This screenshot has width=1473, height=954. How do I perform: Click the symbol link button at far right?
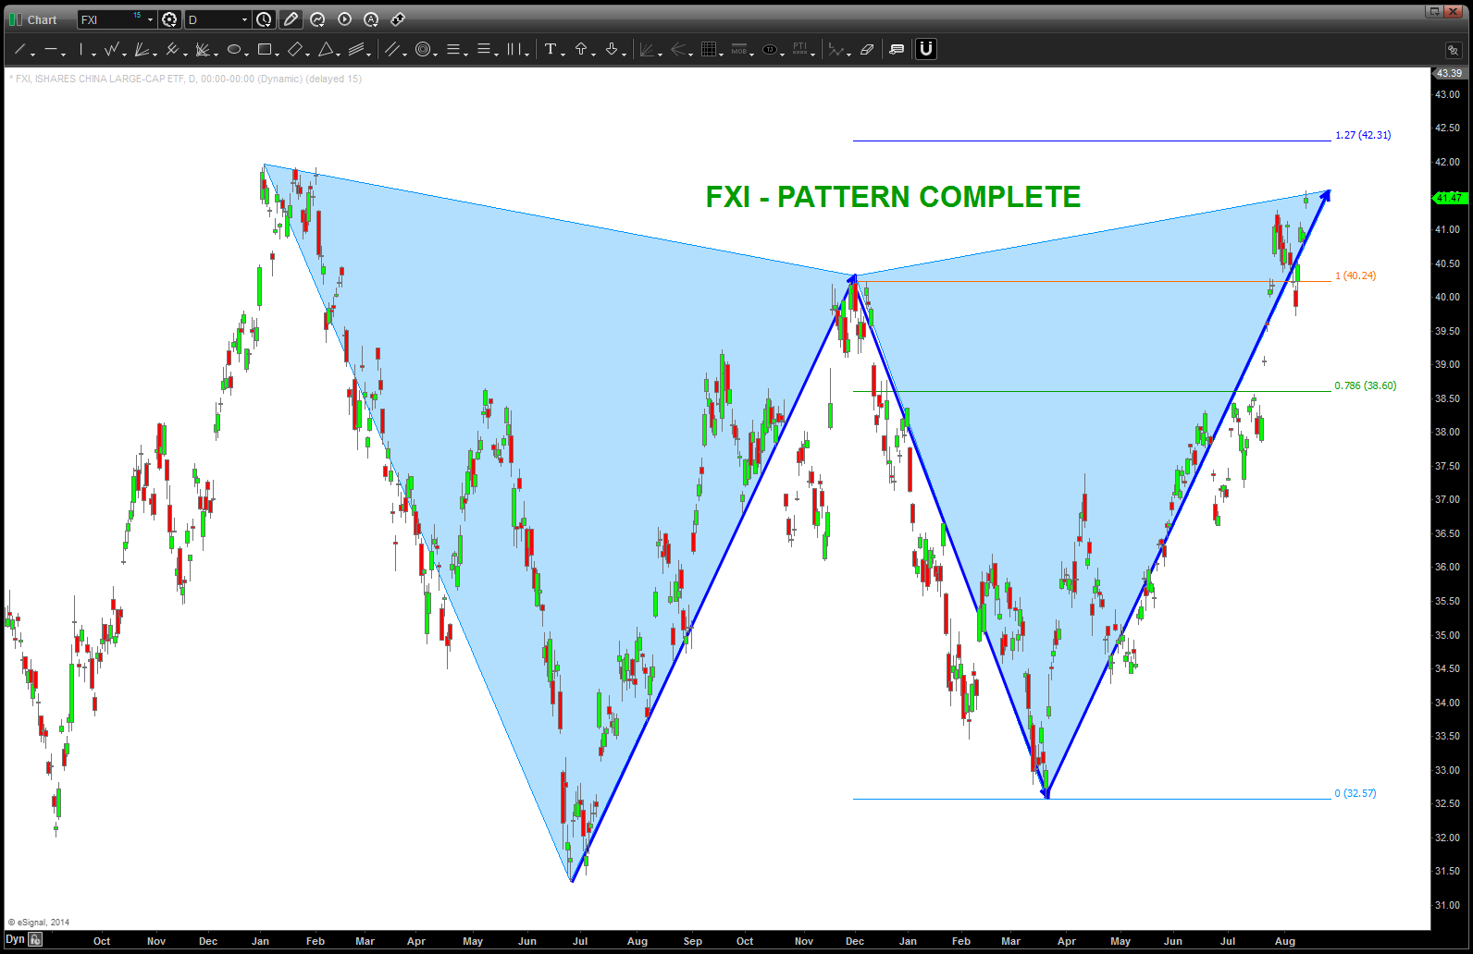tap(1453, 50)
